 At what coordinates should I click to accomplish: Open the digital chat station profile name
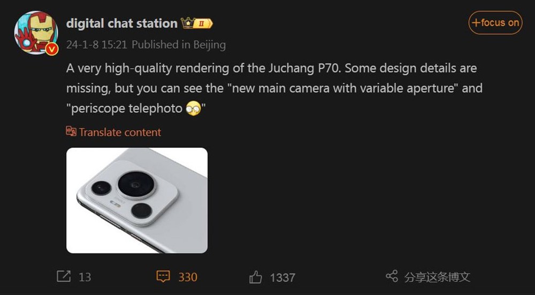point(122,23)
